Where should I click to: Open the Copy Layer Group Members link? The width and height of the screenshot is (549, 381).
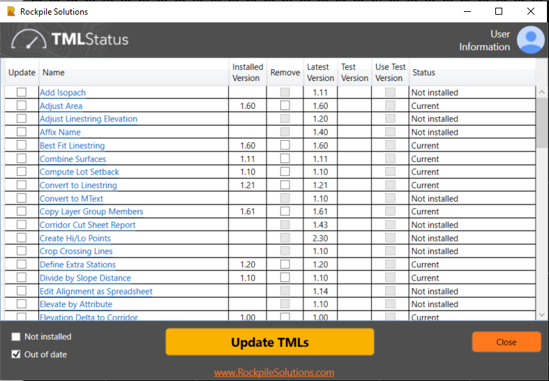tap(91, 211)
